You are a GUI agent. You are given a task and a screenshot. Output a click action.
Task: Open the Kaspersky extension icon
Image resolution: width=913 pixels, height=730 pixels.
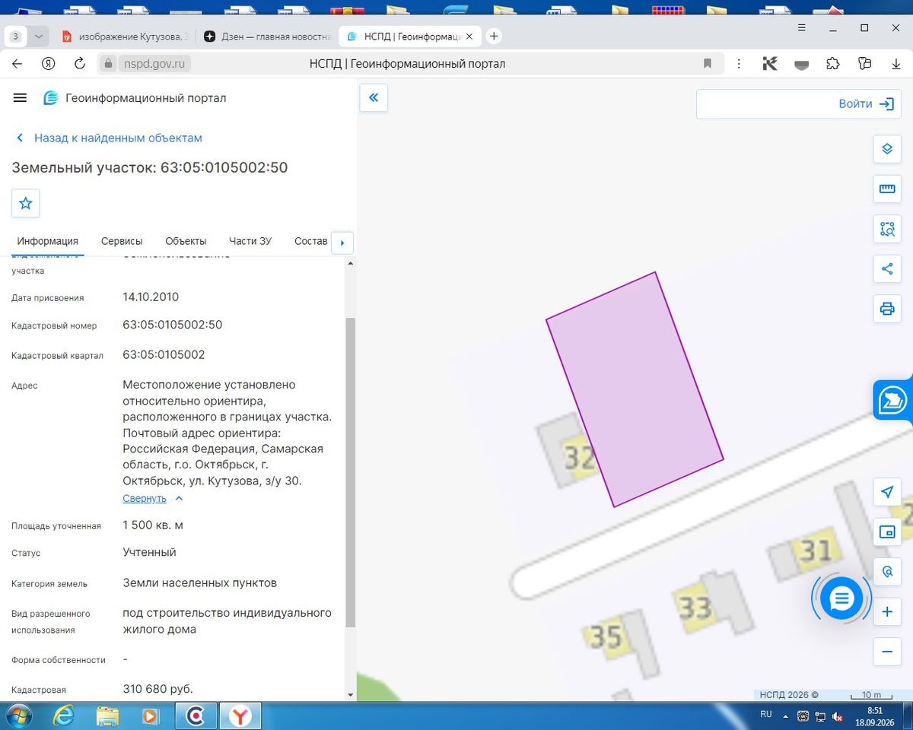[x=770, y=64]
